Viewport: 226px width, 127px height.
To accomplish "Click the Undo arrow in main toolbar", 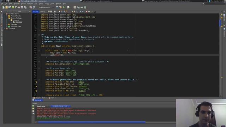I will pyautogui.click(x=31, y=7).
